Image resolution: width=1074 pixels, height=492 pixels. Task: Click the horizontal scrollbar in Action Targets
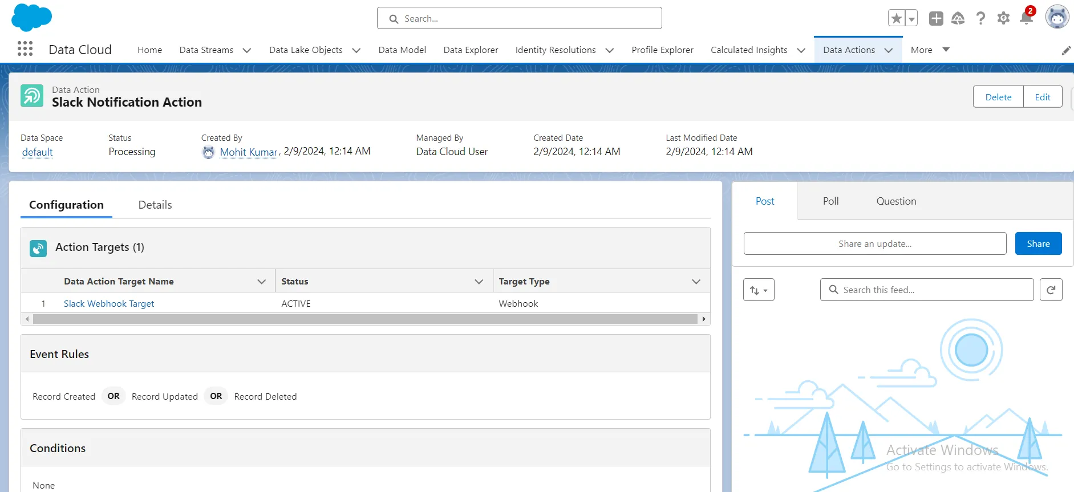coord(365,319)
